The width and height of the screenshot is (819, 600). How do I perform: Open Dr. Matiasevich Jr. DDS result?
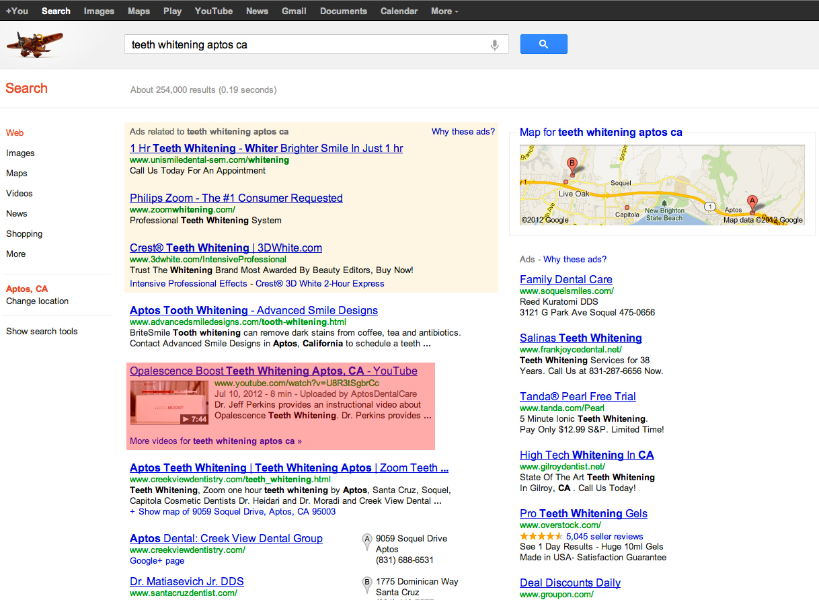point(187,581)
